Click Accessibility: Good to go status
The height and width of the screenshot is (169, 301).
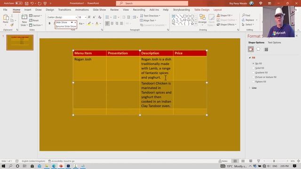point(61,161)
